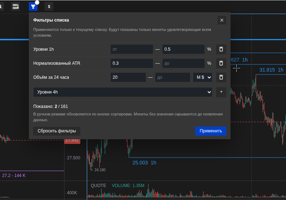
Task: Click the 31.815 1h level label
Action: [271, 70]
